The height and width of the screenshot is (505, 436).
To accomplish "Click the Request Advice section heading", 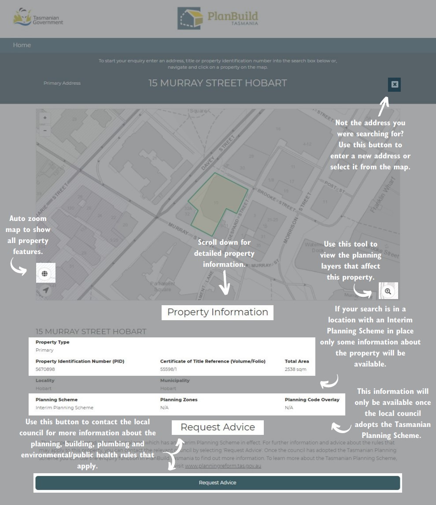I will coord(218,427).
